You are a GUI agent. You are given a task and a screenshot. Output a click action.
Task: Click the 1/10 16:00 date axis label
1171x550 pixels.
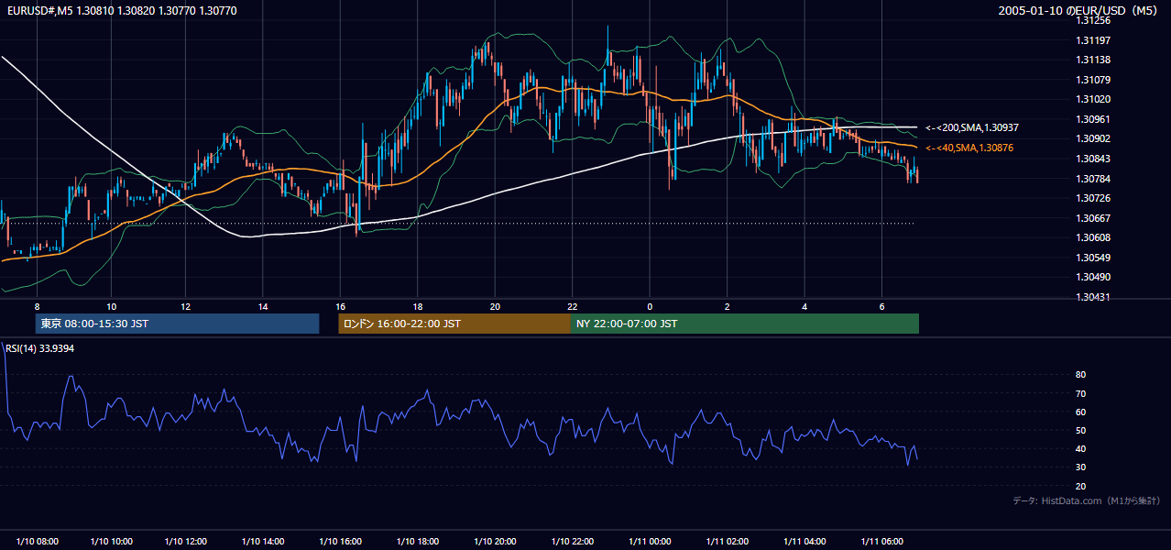(x=342, y=541)
